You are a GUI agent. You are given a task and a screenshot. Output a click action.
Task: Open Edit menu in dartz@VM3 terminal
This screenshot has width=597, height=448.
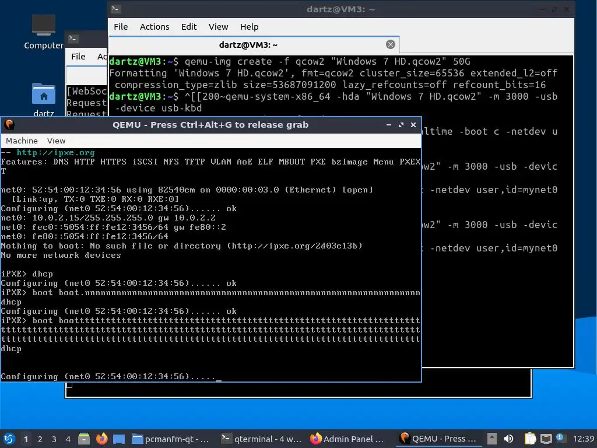(189, 27)
